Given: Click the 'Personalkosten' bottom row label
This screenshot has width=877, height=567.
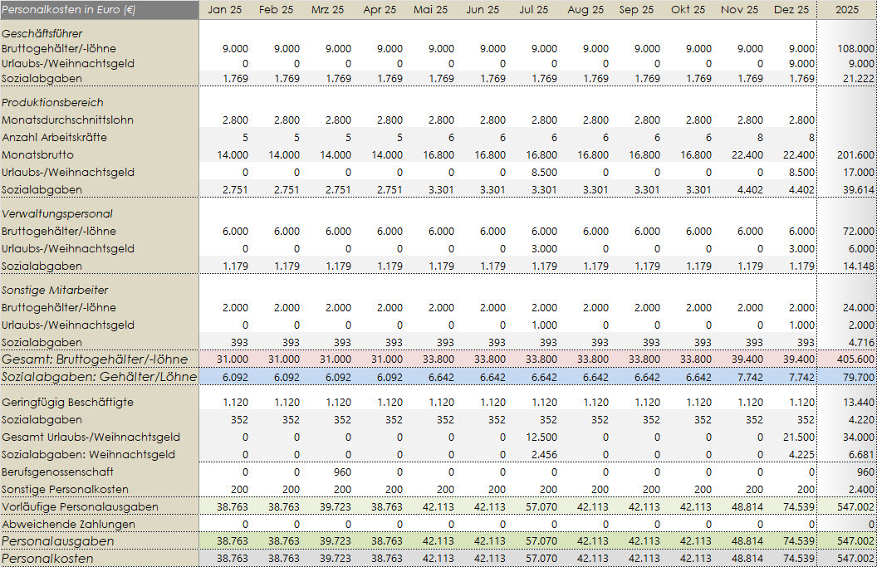Looking at the screenshot, I should tap(47, 558).
